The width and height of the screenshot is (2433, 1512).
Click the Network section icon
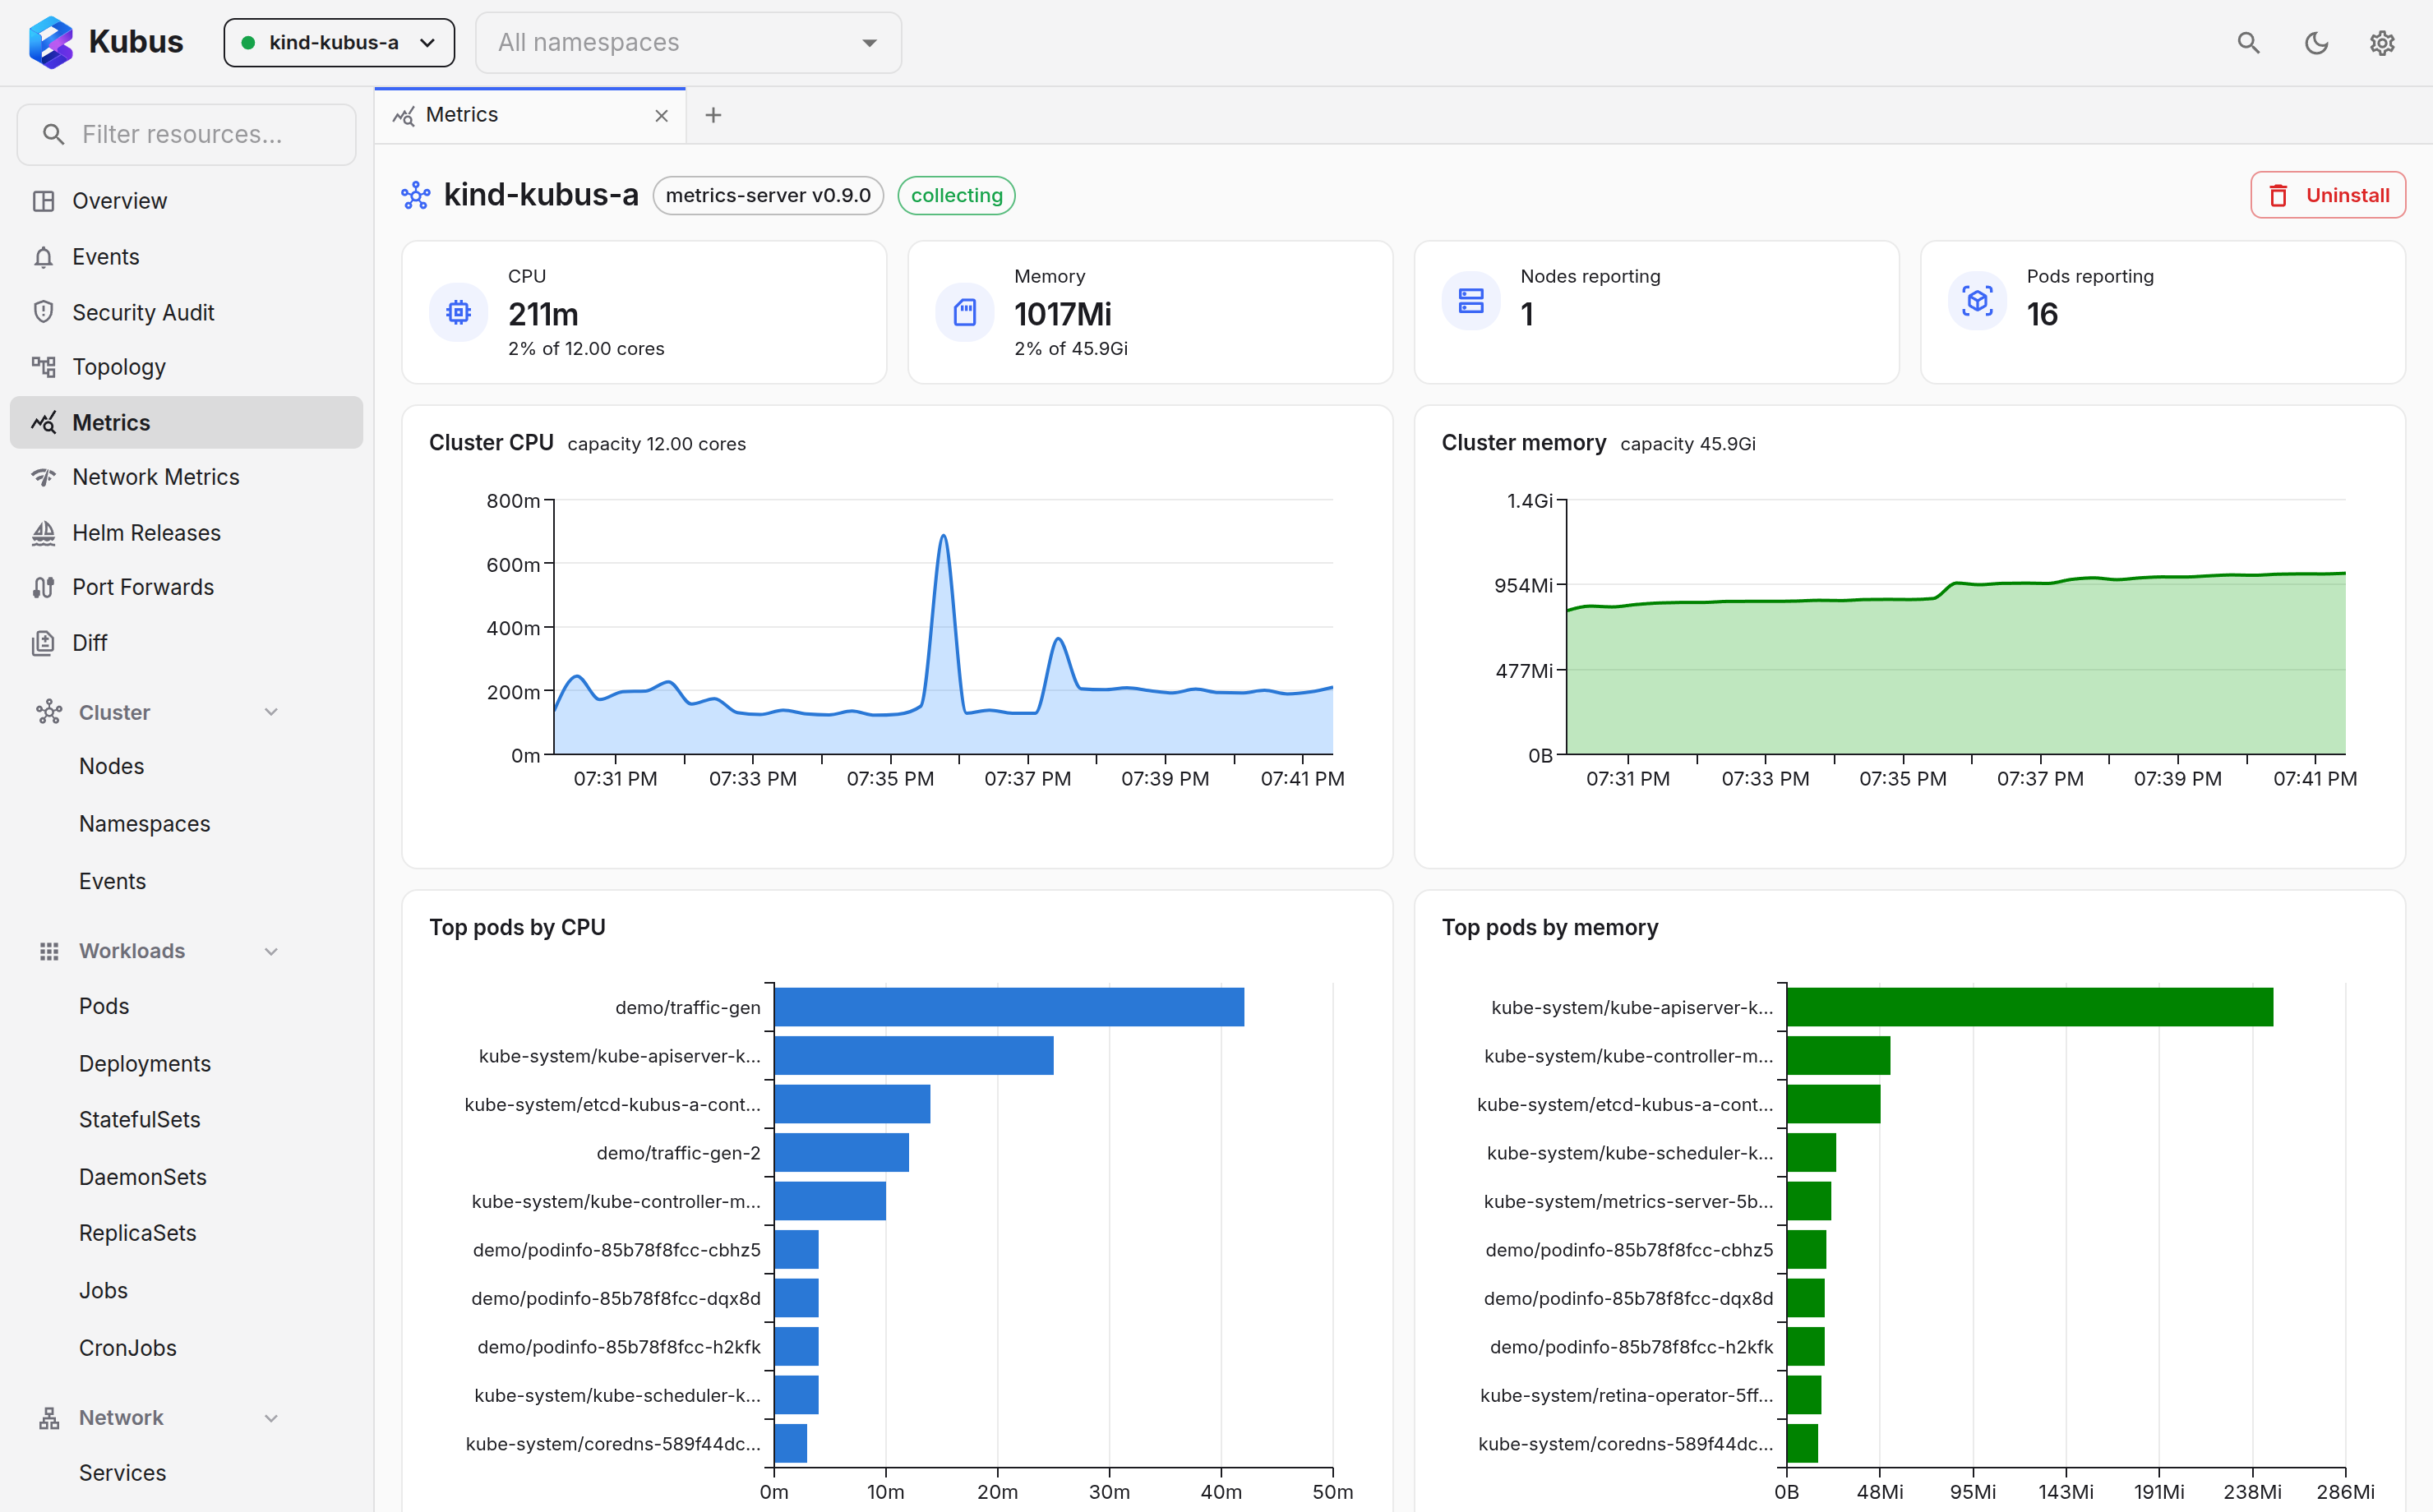tap(49, 1418)
